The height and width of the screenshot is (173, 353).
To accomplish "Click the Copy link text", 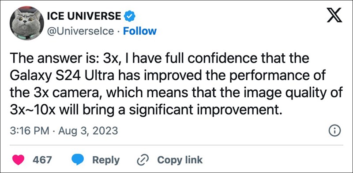I will pyautogui.click(x=180, y=160).
